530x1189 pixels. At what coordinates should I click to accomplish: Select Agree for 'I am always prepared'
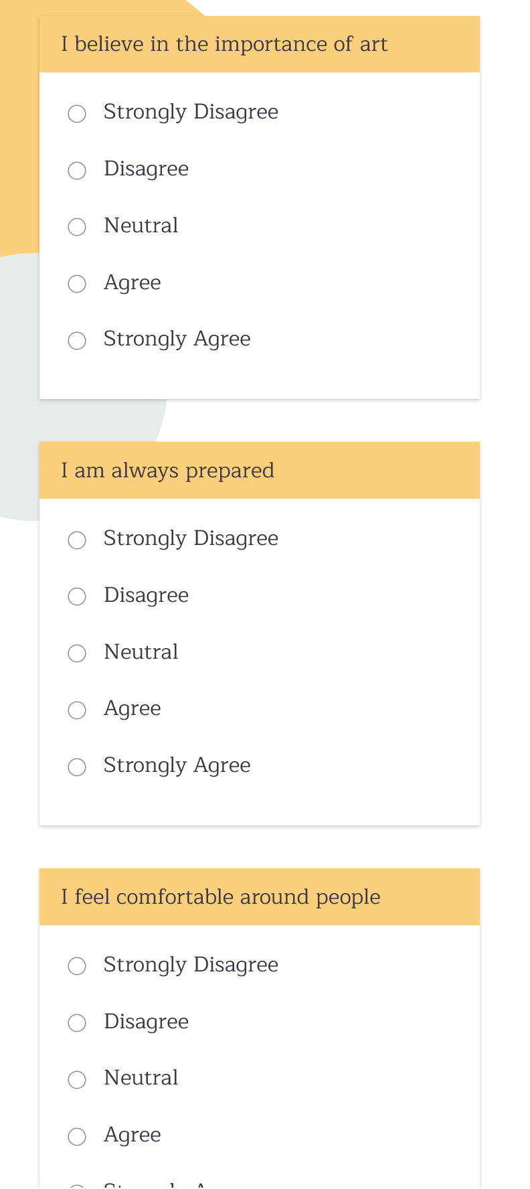(77, 710)
